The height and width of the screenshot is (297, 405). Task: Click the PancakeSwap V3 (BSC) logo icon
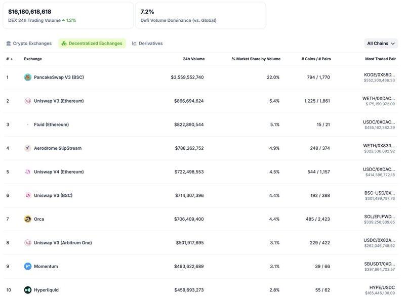pyautogui.click(x=28, y=77)
